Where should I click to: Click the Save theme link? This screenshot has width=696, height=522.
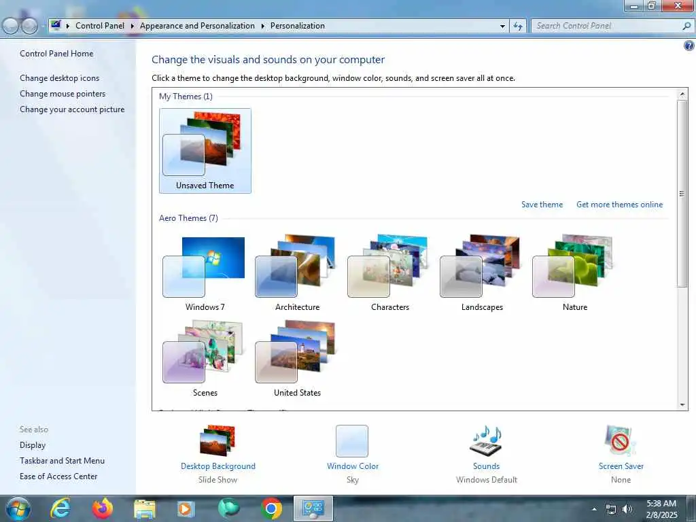(x=542, y=205)
